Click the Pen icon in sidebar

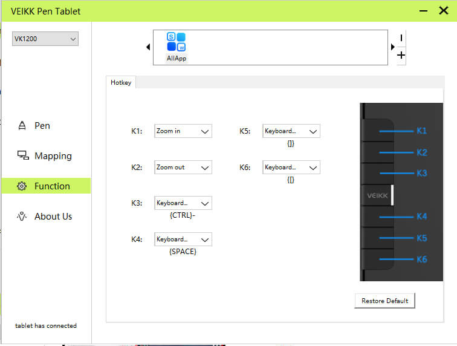[x=22, y=126]
